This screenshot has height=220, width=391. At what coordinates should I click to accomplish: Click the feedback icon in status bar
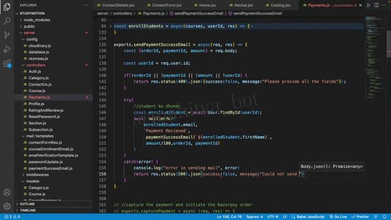point(376,217)
